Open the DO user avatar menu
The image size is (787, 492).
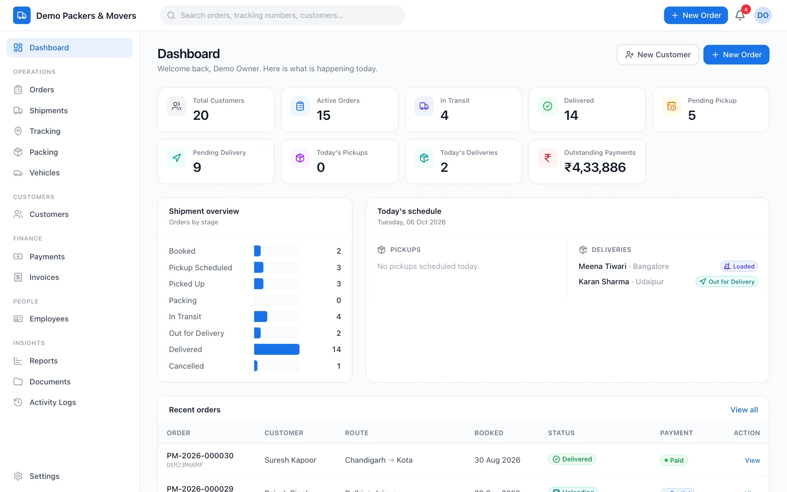point(763,15)
